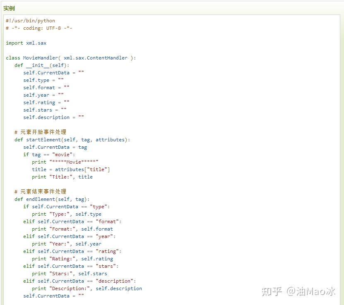Image resolution: width=344 pixels, height=305 pixels.
Task: Click the 'def __init__(self):' line
Action: 42,65
